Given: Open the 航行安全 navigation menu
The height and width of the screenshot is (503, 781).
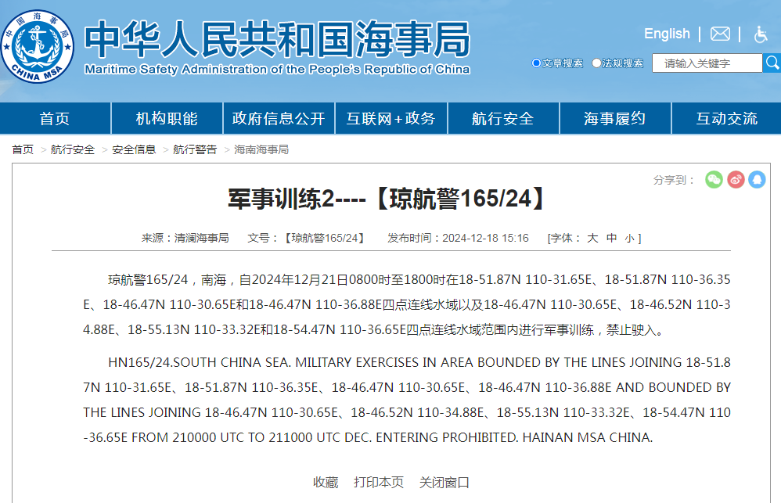Looking at the screenshot, I should [502, 119].
